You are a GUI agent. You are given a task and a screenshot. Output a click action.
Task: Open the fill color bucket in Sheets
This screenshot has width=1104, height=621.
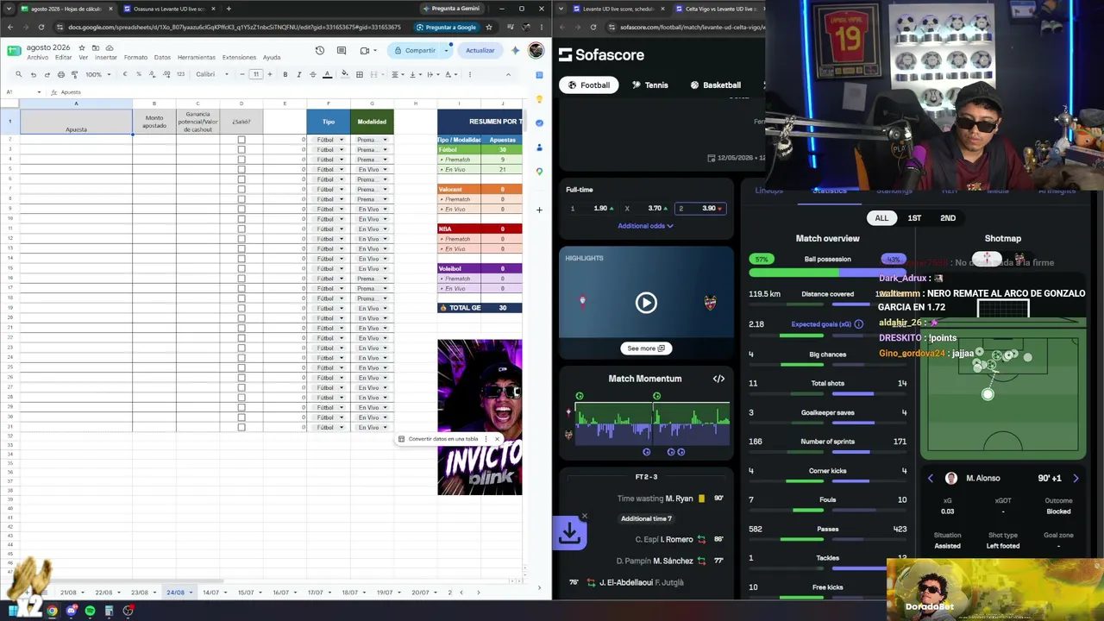345,74
